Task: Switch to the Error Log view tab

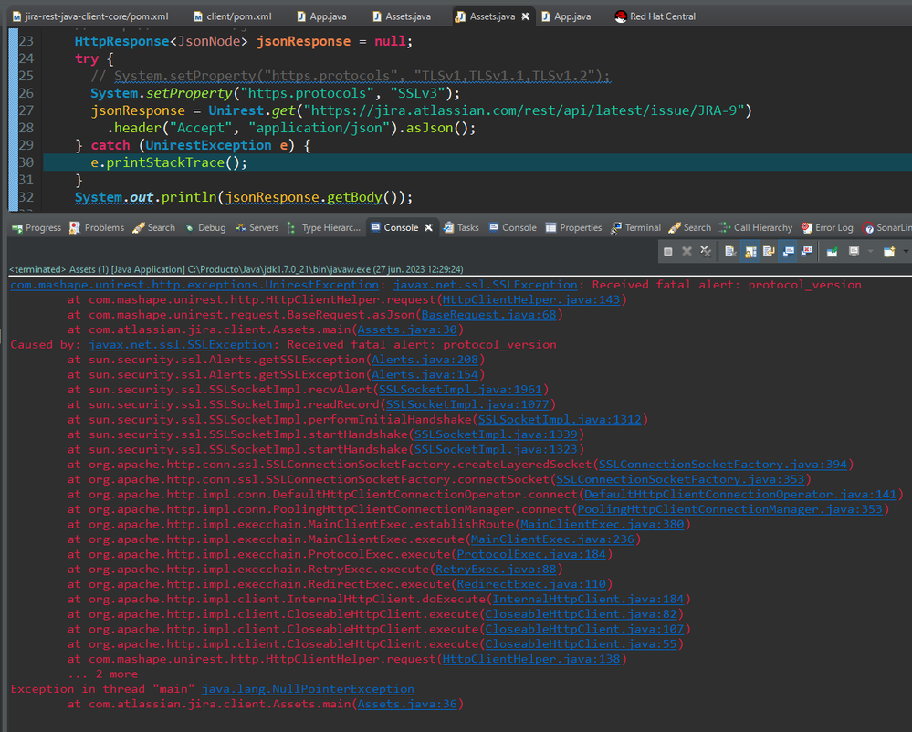Action: click(x=826, y=227)
